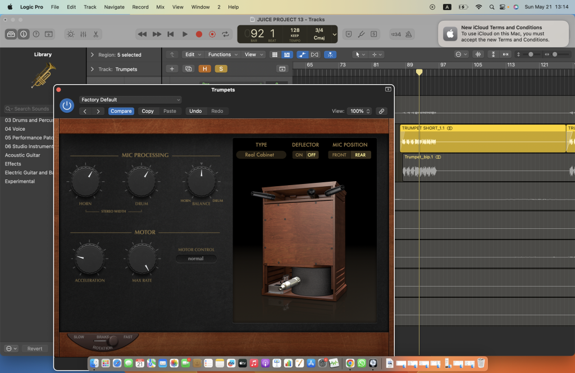Toggle the Inspector info button

coord(24,34)
